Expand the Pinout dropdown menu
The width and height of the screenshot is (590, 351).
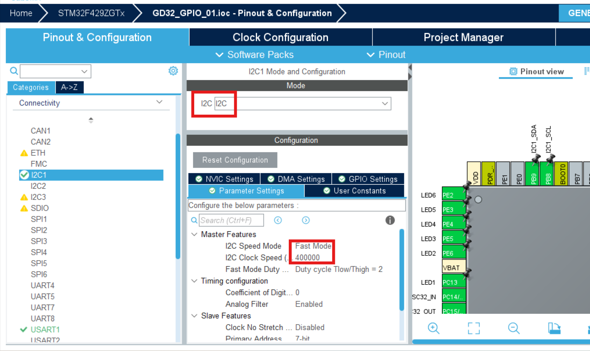point(386,55)
